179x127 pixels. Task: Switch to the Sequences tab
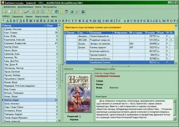(x=18, y=17)
